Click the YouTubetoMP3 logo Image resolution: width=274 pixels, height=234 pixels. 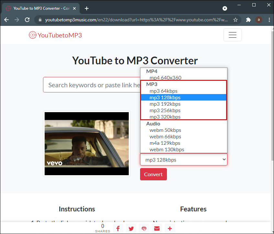55,35
